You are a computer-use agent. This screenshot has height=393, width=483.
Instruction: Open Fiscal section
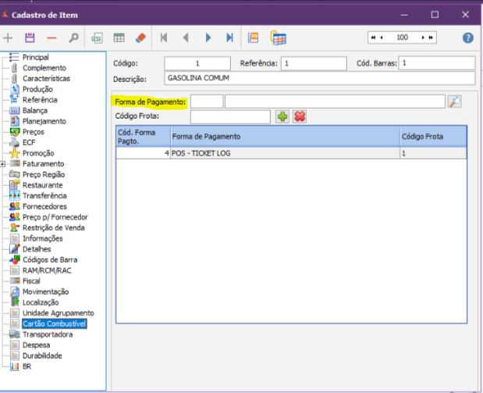[31, 281]
